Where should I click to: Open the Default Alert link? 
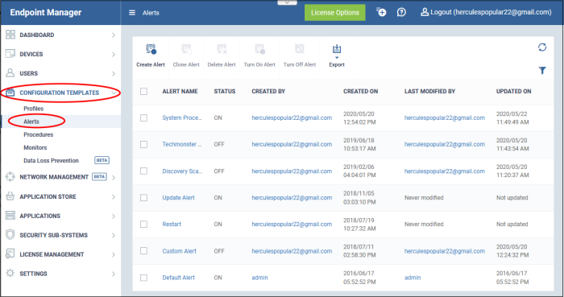pyautogui.click(x=178, y=278)
